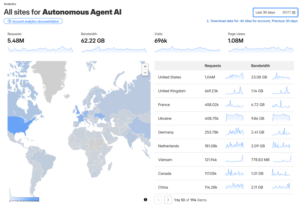Click the United States table row
The image size is (303, 206).
(224, 77)
